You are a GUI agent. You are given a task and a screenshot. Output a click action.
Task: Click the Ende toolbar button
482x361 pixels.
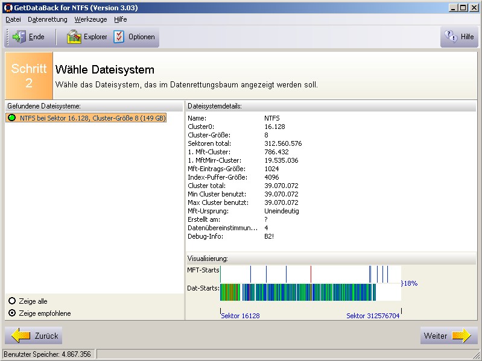click(x=28, y=37)
